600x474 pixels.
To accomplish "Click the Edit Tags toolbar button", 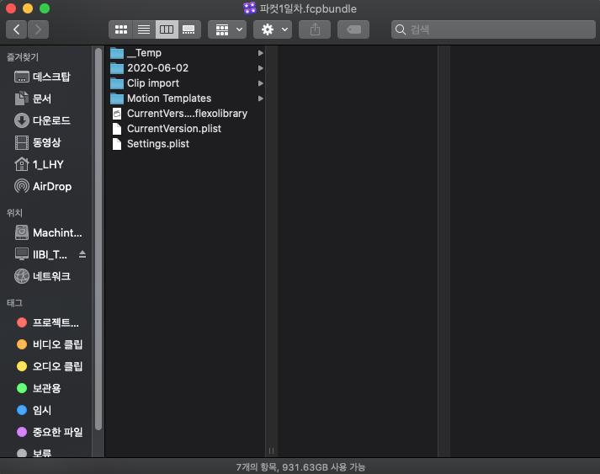I will [x=353, y=29].
